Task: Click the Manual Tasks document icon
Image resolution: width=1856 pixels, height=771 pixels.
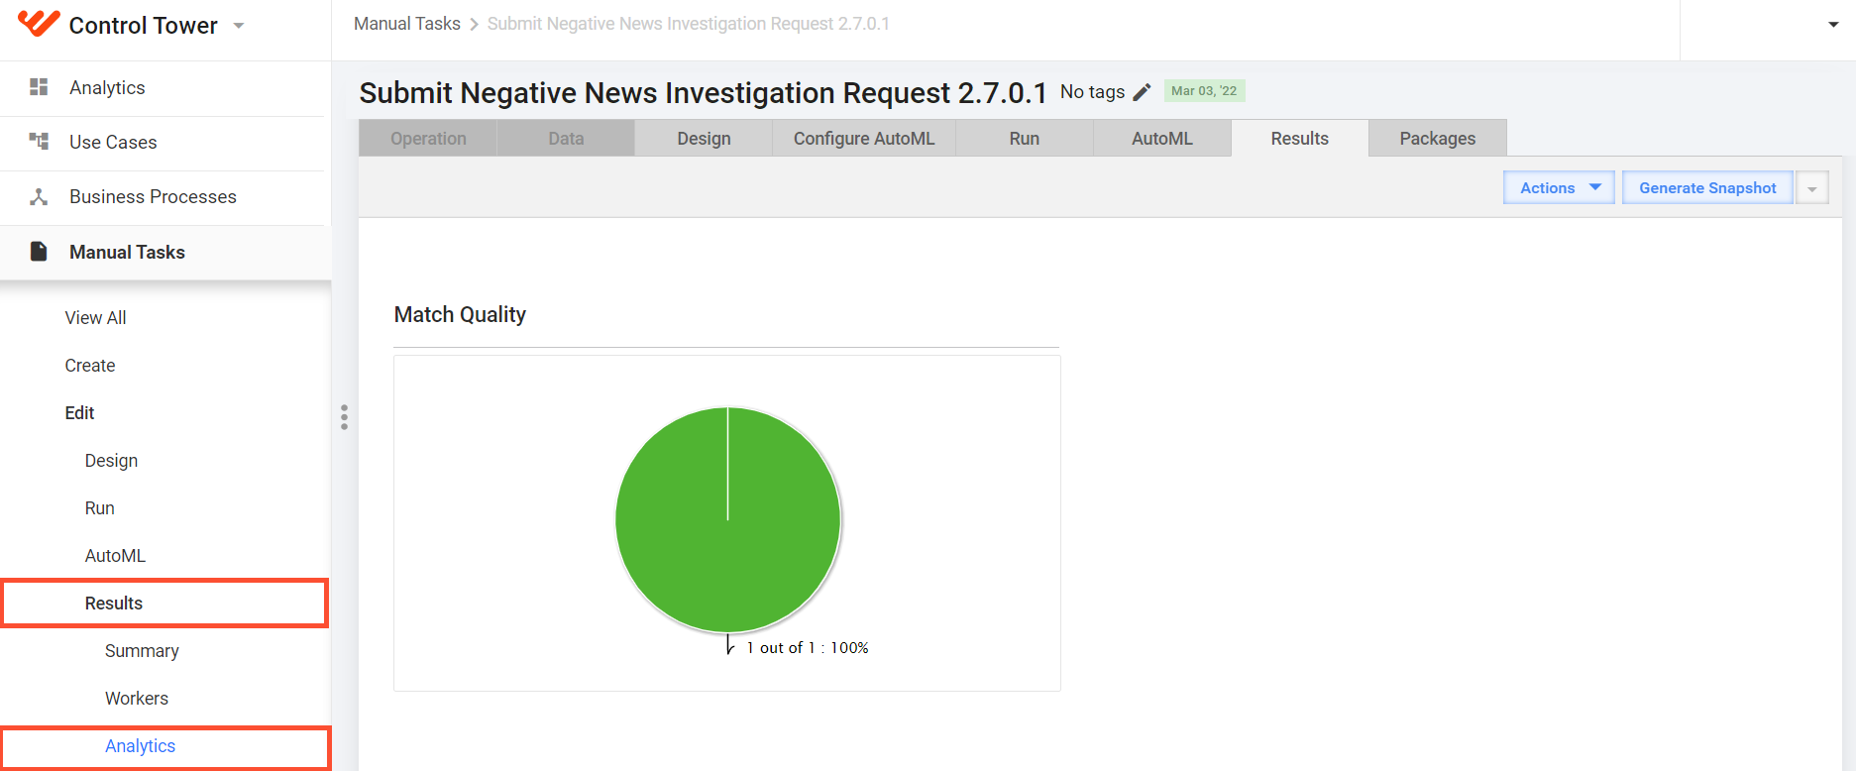Action: pyautogui.click(x=39, y=252)
